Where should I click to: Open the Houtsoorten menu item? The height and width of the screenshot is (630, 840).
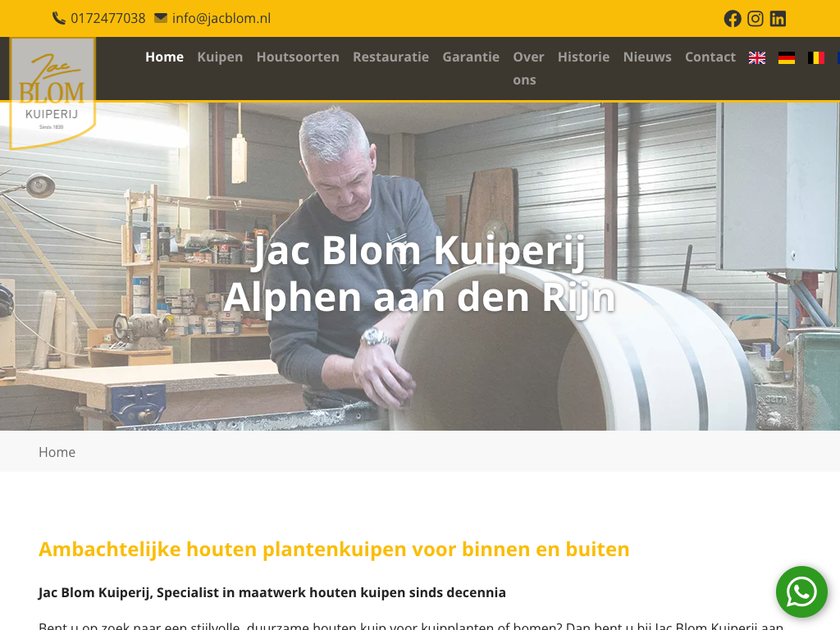tap(298, 57)
